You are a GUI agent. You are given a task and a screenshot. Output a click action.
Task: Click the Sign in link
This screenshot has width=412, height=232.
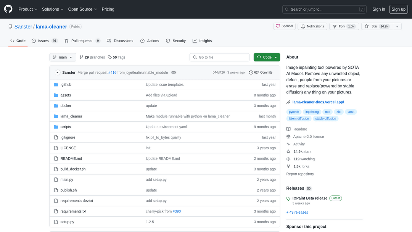click(x=379, y=9)
